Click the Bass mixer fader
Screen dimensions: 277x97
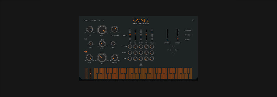coord(130,35)
